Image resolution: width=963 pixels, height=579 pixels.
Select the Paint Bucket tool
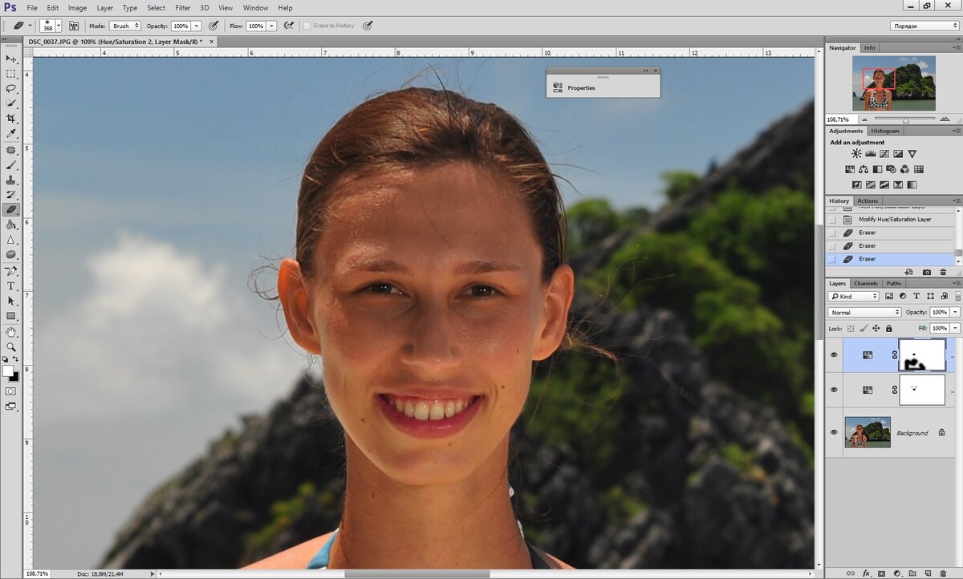[x=11, y=225]
